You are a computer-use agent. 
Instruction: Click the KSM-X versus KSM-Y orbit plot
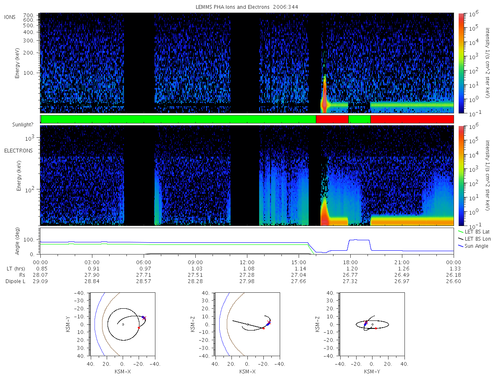[x=122, y=324]
